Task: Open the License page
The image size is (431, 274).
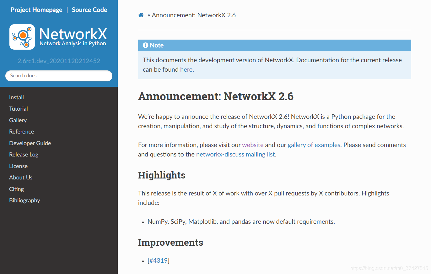Action: point(19,166)
